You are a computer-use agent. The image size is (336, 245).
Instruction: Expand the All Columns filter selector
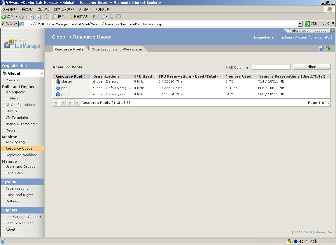[x=237, y=67]
